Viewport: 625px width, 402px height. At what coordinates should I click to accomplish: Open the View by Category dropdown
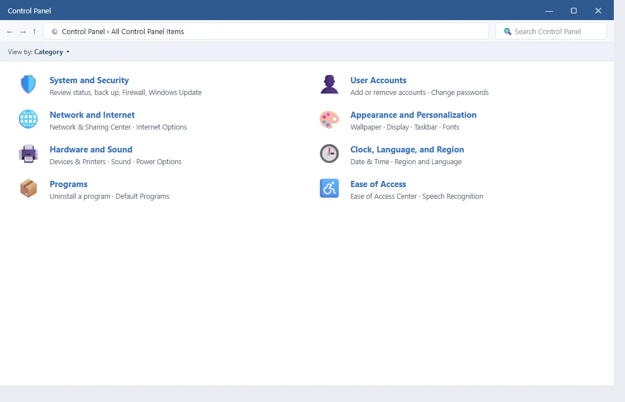pos(52,52)
